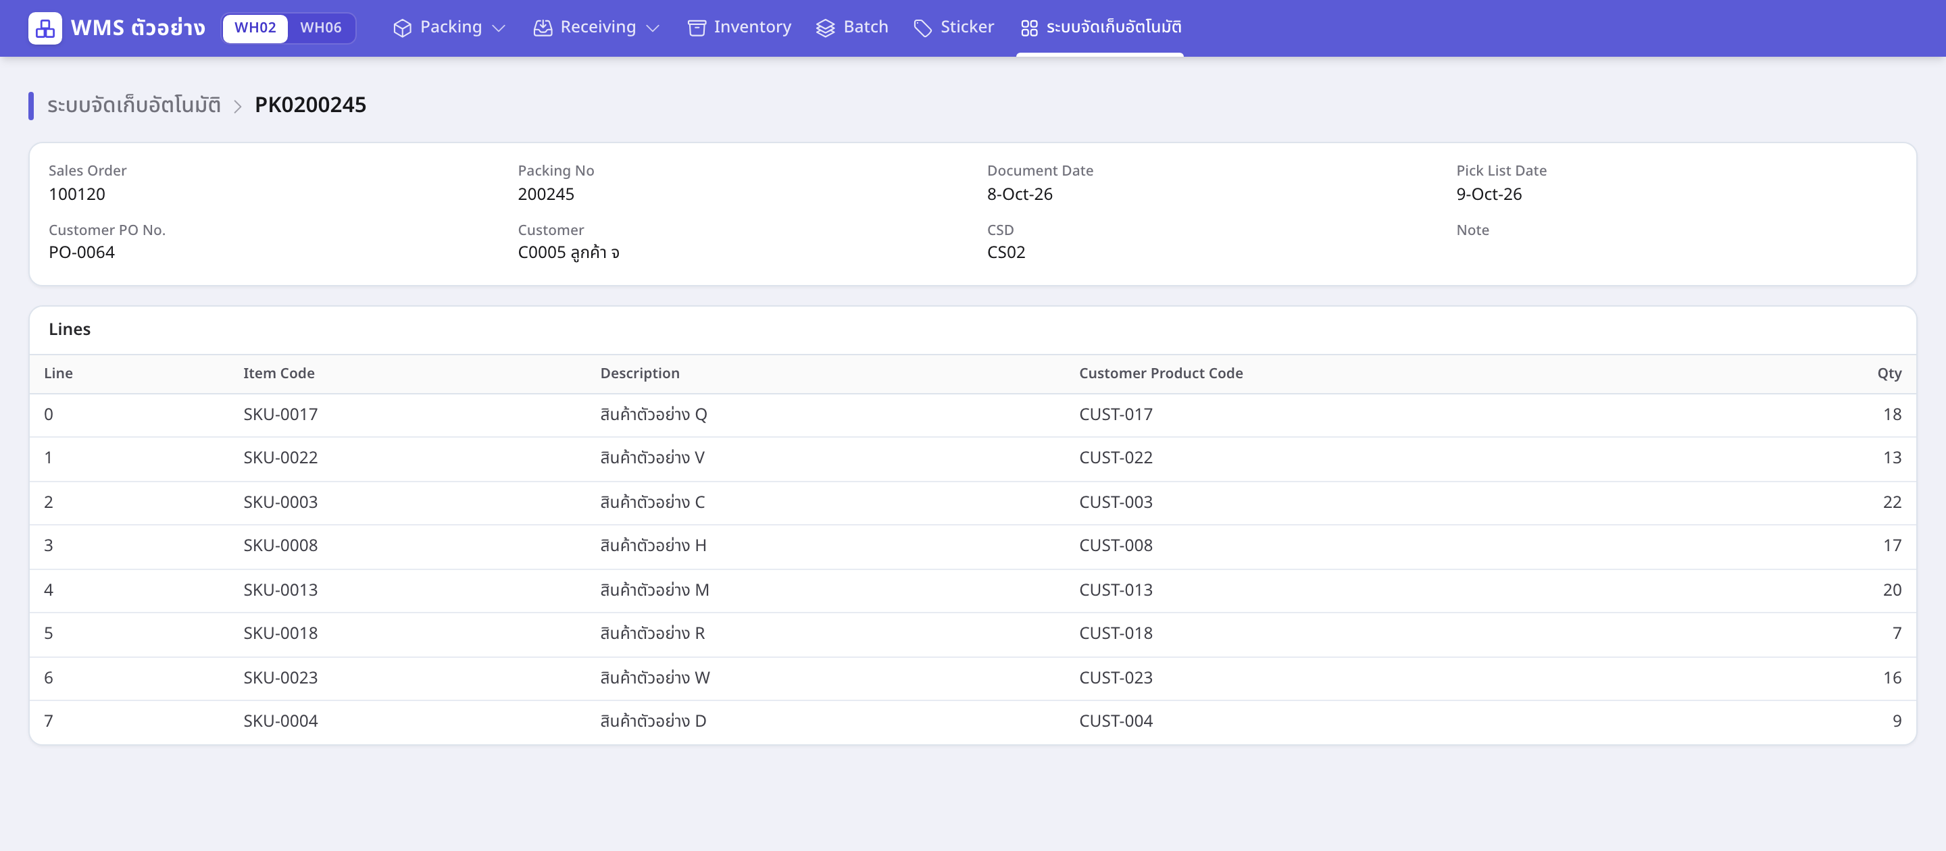1946x851 pixels.
Task: Click the PK0200245 breadcrumb title
Action: tap(311, 105)
